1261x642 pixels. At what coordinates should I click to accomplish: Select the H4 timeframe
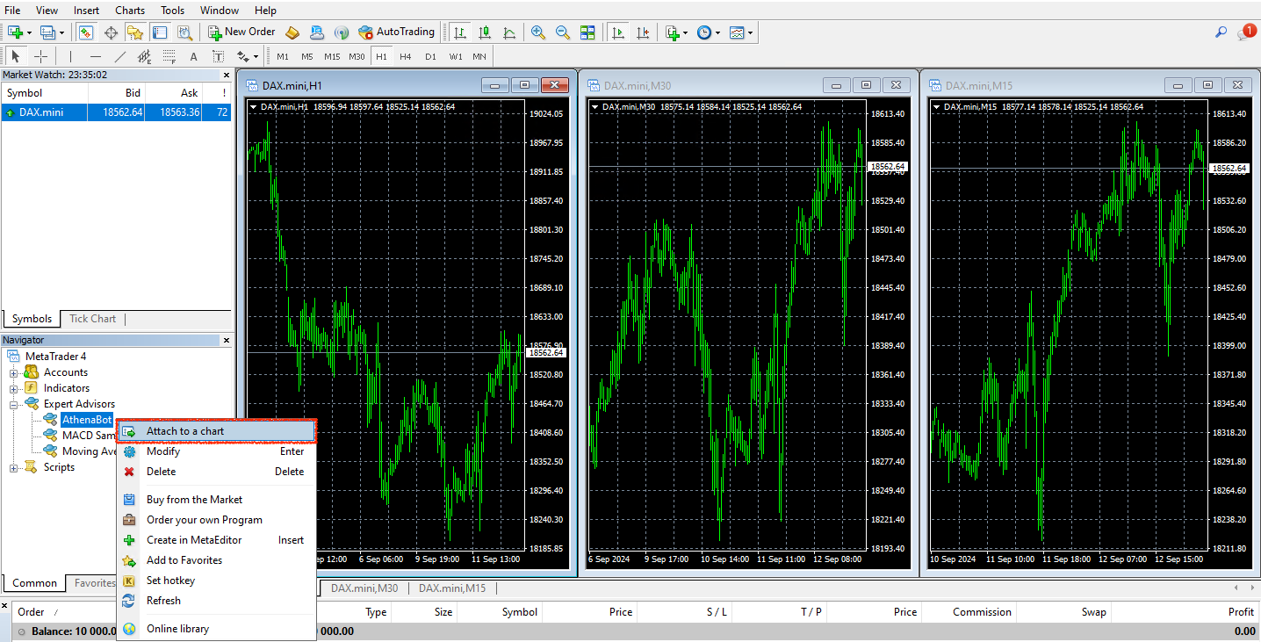pyautogui.click(x=405, y=56)
